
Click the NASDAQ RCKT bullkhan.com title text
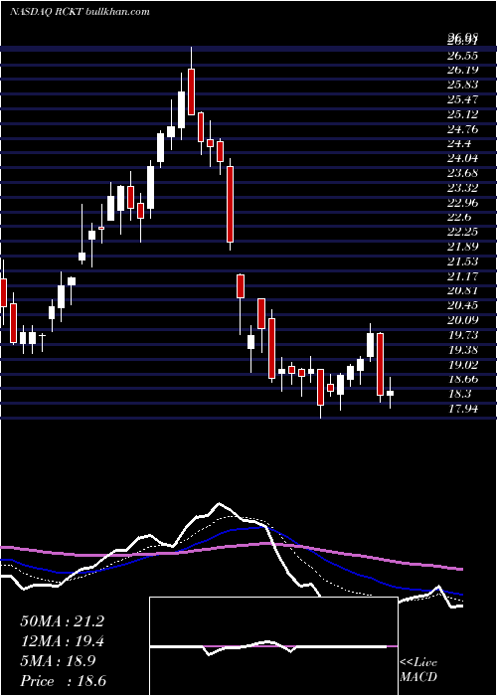point(80,12)
